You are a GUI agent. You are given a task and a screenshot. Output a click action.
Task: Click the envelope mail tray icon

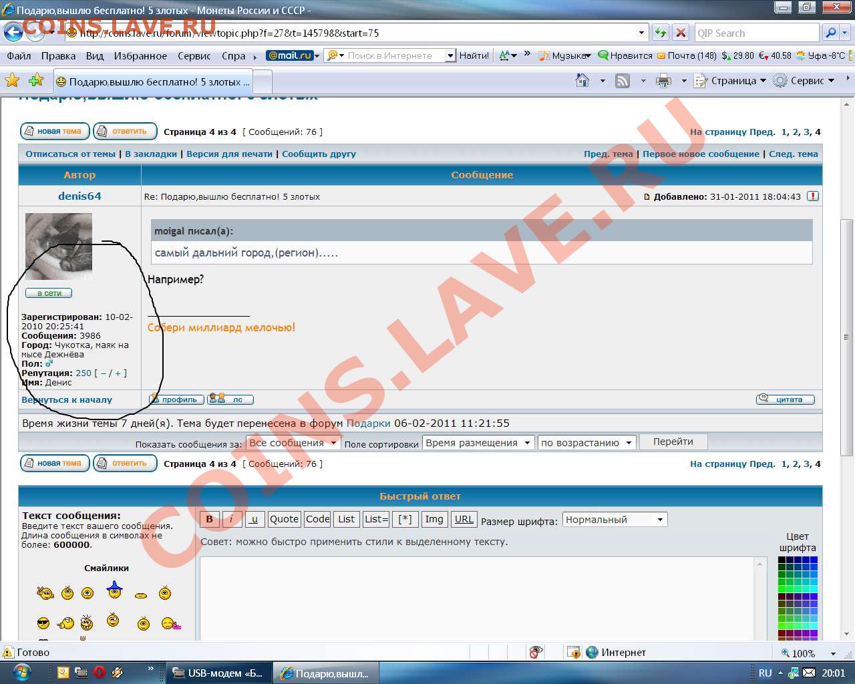(x=808, y=673)
